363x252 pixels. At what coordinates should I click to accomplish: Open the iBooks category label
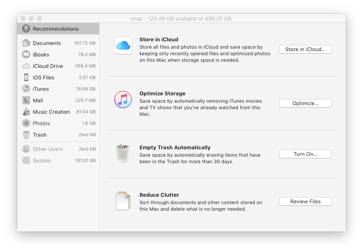[41, 55]
